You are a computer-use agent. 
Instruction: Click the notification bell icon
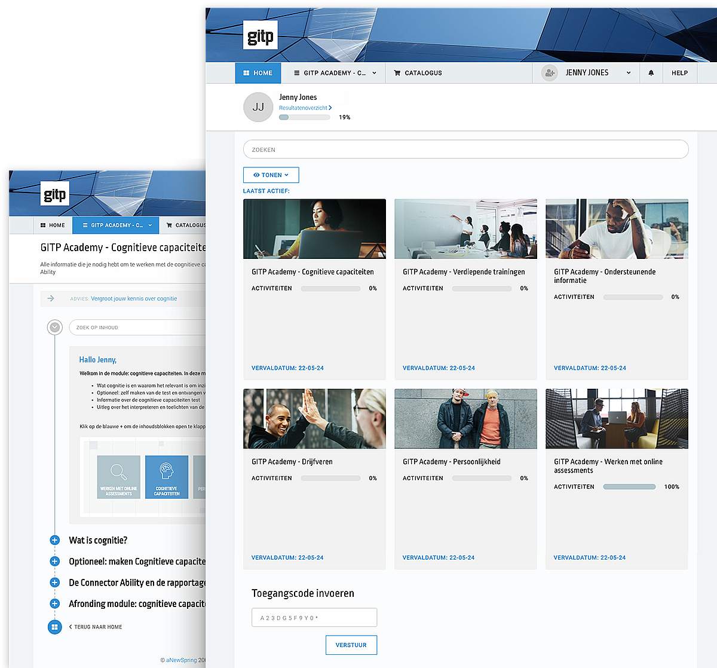(x=651, y=73)
